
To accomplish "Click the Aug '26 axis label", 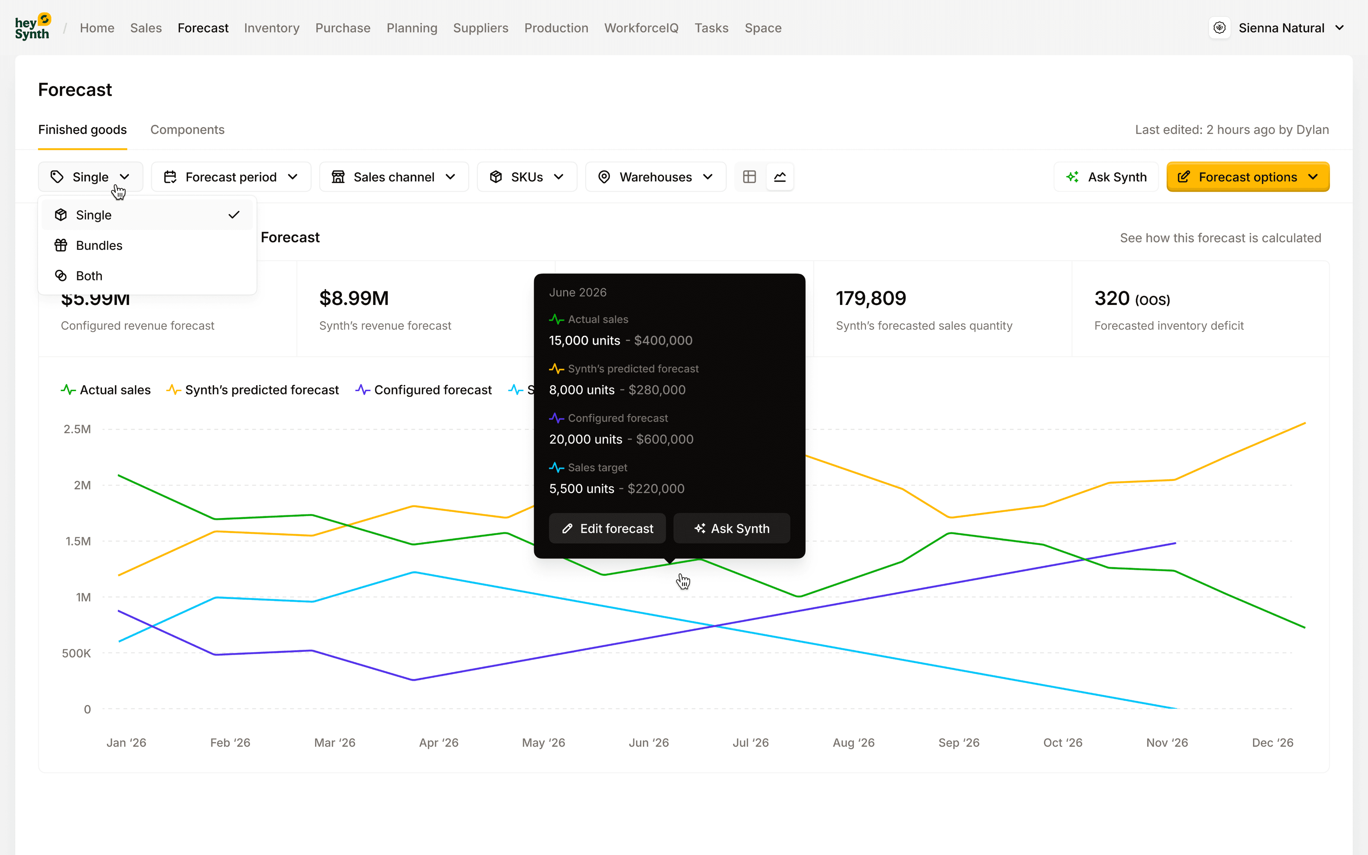I will (853, 742).
